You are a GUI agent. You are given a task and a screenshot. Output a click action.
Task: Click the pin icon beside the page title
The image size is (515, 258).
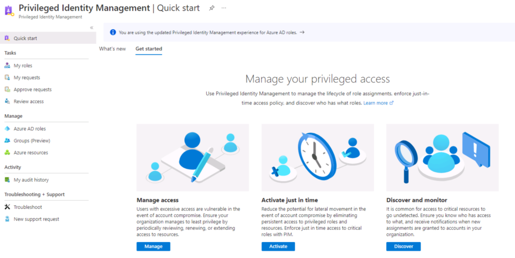(212, 8)
